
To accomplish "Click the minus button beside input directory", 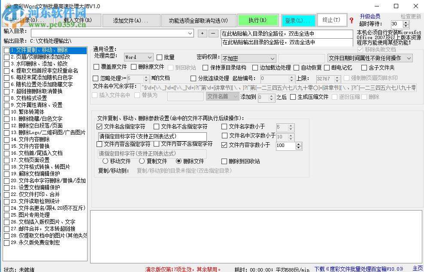I will 213,33.
